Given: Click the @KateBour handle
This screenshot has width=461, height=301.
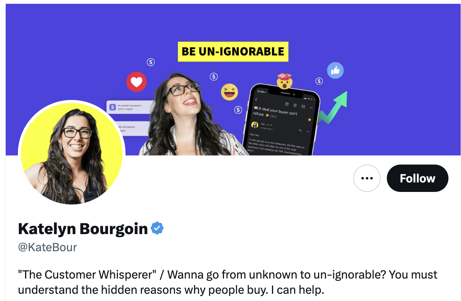Looking at the screenshot, I should point(48,247).
